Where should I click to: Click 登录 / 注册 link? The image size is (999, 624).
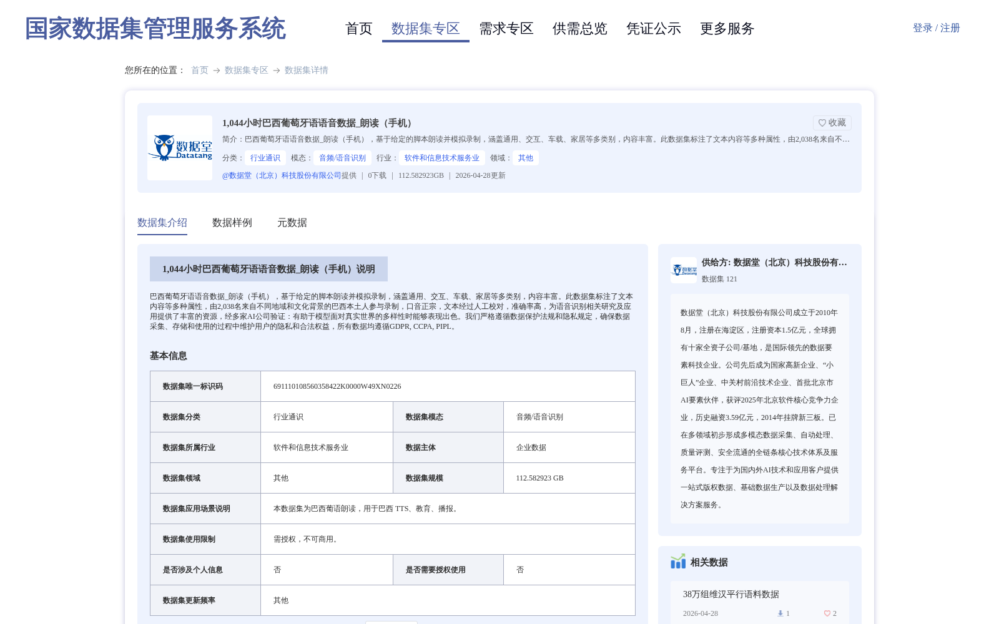tap(937, 28)
